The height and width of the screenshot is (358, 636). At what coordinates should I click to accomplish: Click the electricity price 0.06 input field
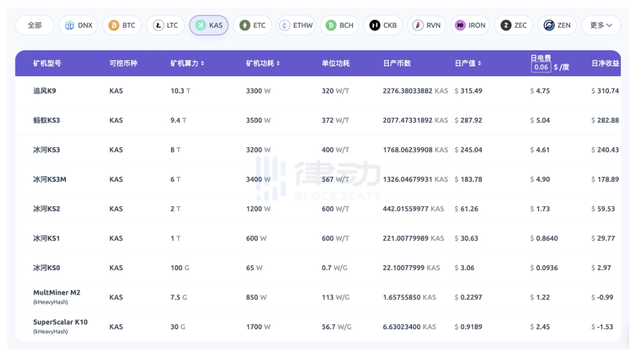pos(541,67)
